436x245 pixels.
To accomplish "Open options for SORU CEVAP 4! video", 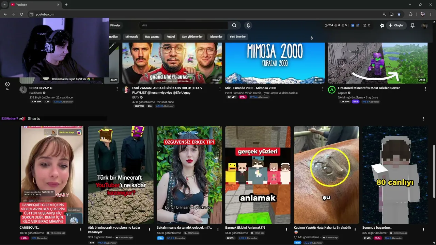I will [117, 89].
